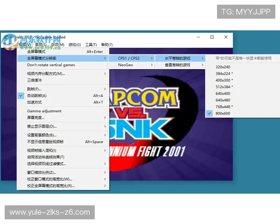Toggle 不显示信息重绘视频帧 option

click(63, 142)
